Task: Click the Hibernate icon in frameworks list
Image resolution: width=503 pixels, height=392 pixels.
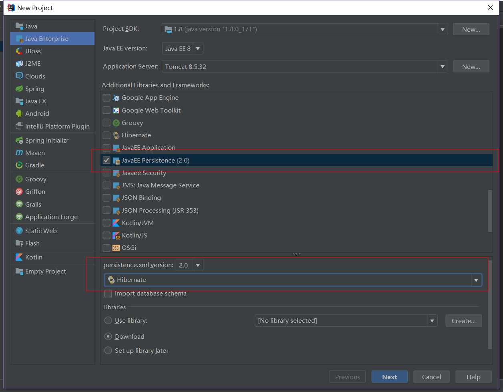Action: coord(116,135)
